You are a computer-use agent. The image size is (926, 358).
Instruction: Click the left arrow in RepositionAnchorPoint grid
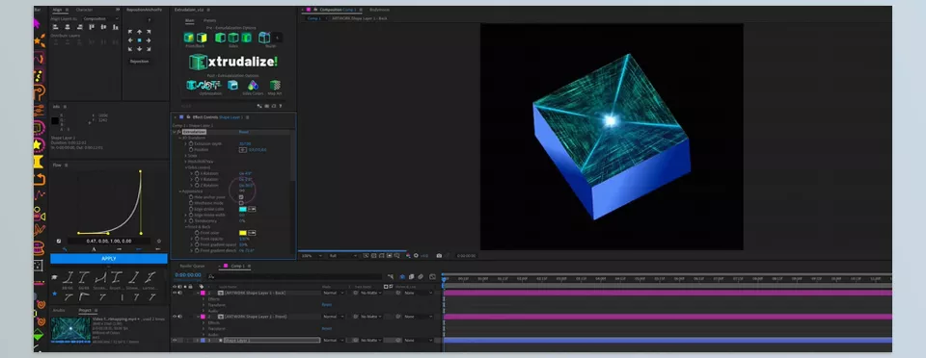click(130, 40)
